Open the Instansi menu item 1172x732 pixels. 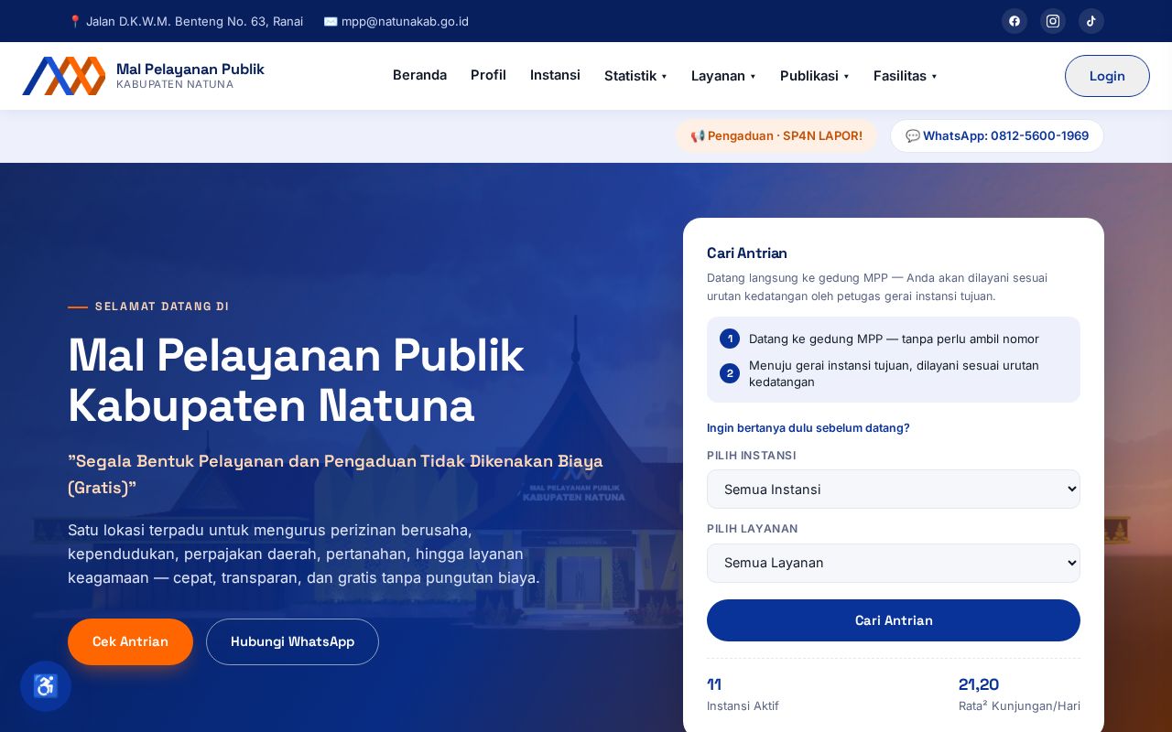click(x=555, y=75)
